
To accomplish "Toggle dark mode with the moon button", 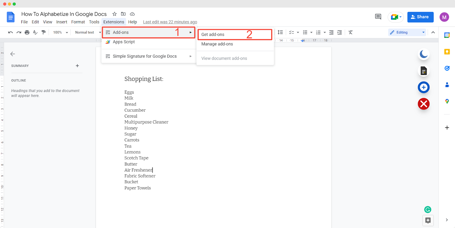I will [x=424, y=54].
